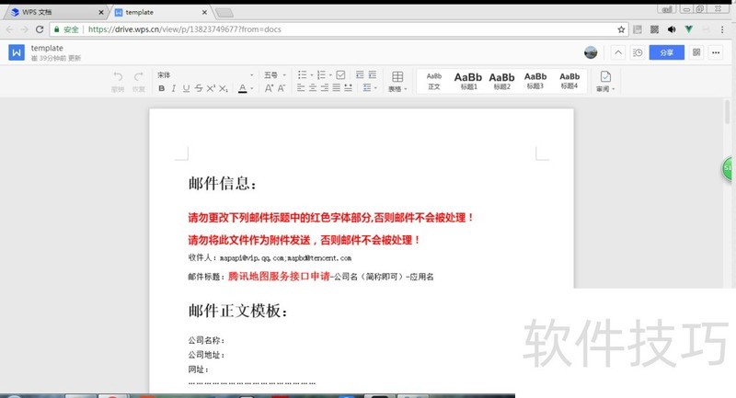Open the font color dropdown arrow
This screenshot has width=736, height=398.
pos(252,88)
